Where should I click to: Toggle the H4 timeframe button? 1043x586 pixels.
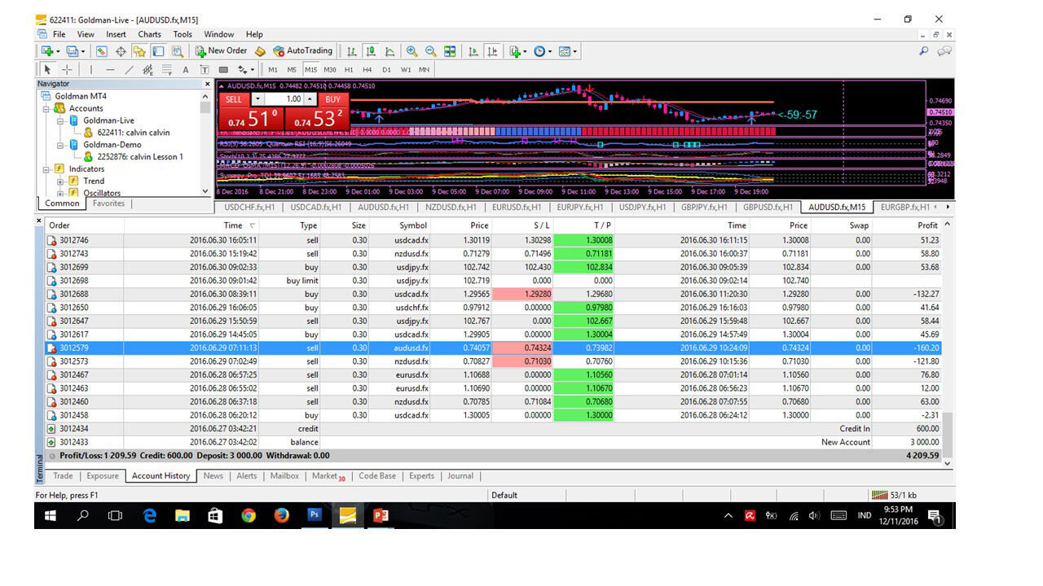[x=367, y=69]
